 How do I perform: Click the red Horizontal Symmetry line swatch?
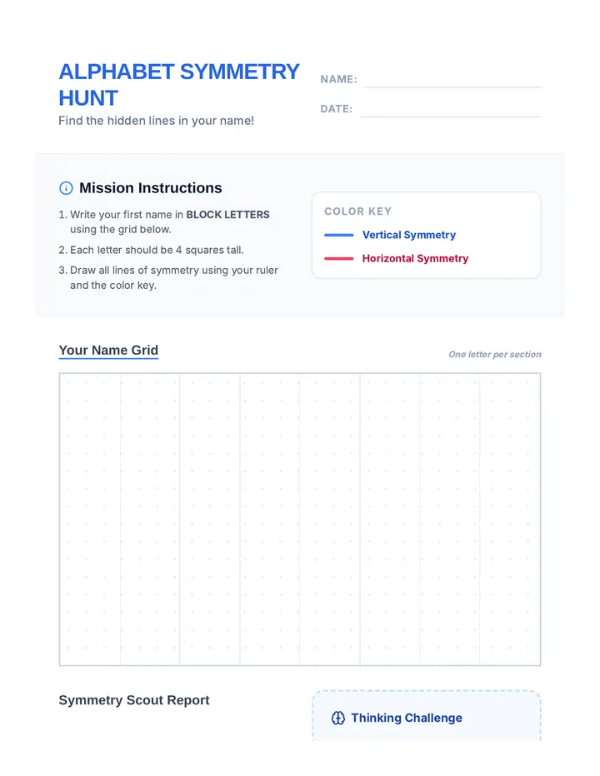click(339, 258)
